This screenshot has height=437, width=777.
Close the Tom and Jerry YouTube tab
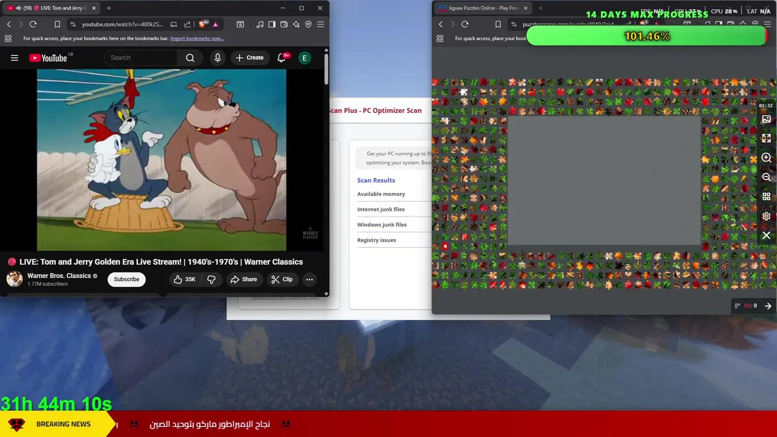coord(94,8)
